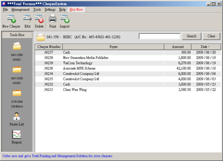Open the 041-358 HSBC account folder

pyautogui.click(x=17, y=47)
